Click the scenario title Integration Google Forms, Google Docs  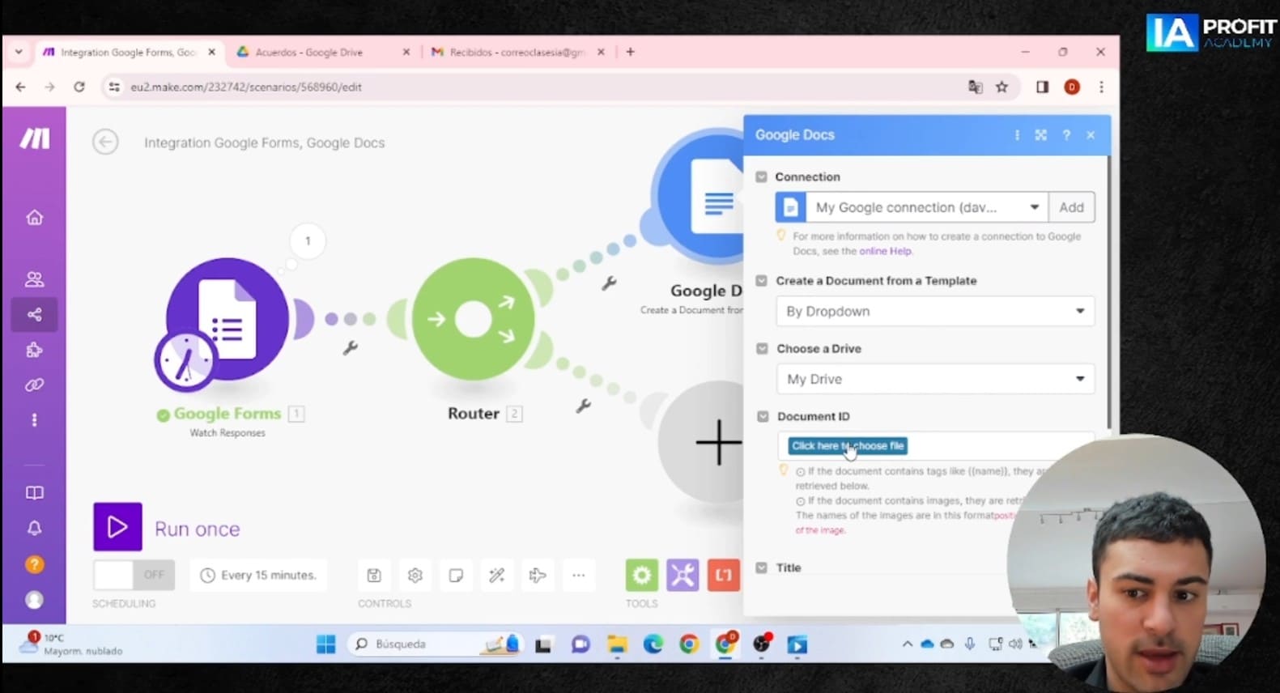coord(265,142)
